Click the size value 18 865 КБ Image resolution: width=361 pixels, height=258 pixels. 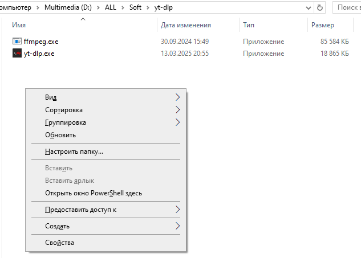tap(335, 54)
